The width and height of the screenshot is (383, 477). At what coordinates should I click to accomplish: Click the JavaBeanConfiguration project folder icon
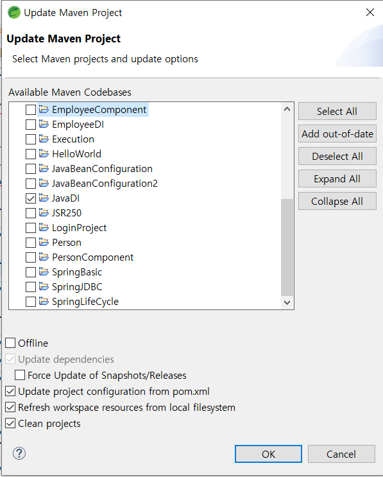pos(44,168)
